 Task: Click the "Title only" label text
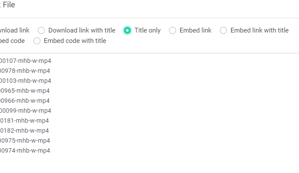pyautogui.click(x=148, y=30)
